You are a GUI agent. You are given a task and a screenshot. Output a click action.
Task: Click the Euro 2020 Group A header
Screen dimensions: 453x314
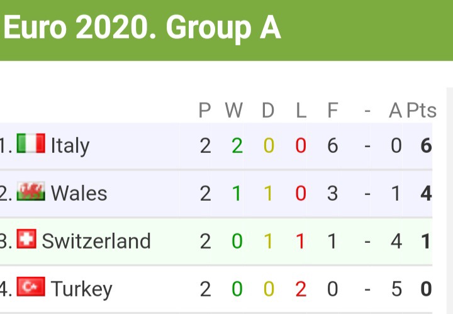(x=142, y=28)
